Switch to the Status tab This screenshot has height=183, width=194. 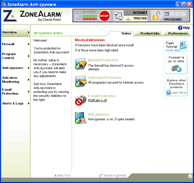(x=126, y=33)
